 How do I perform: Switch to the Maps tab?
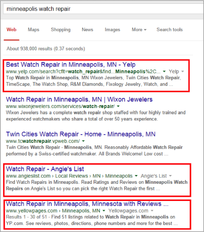(x=33, y=30)
